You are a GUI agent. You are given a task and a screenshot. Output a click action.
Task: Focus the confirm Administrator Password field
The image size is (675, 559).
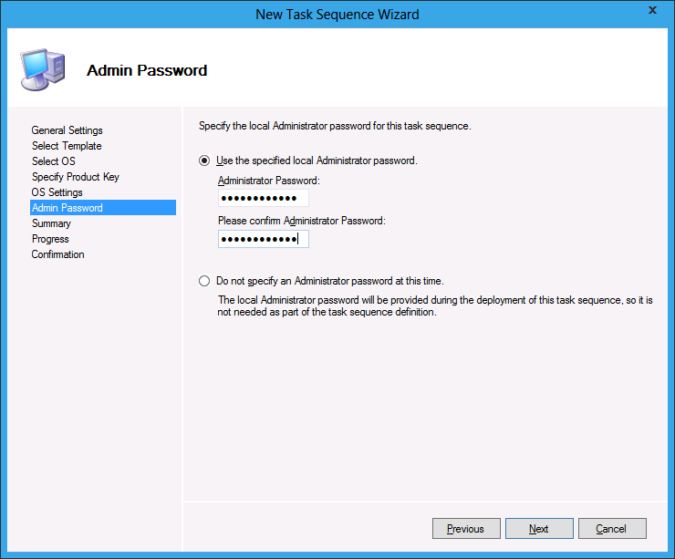[263, 239]
